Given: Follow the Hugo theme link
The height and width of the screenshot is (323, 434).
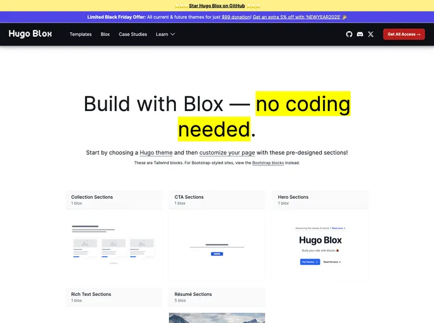Looking at the screenshot, I should (x=156, y=153).
